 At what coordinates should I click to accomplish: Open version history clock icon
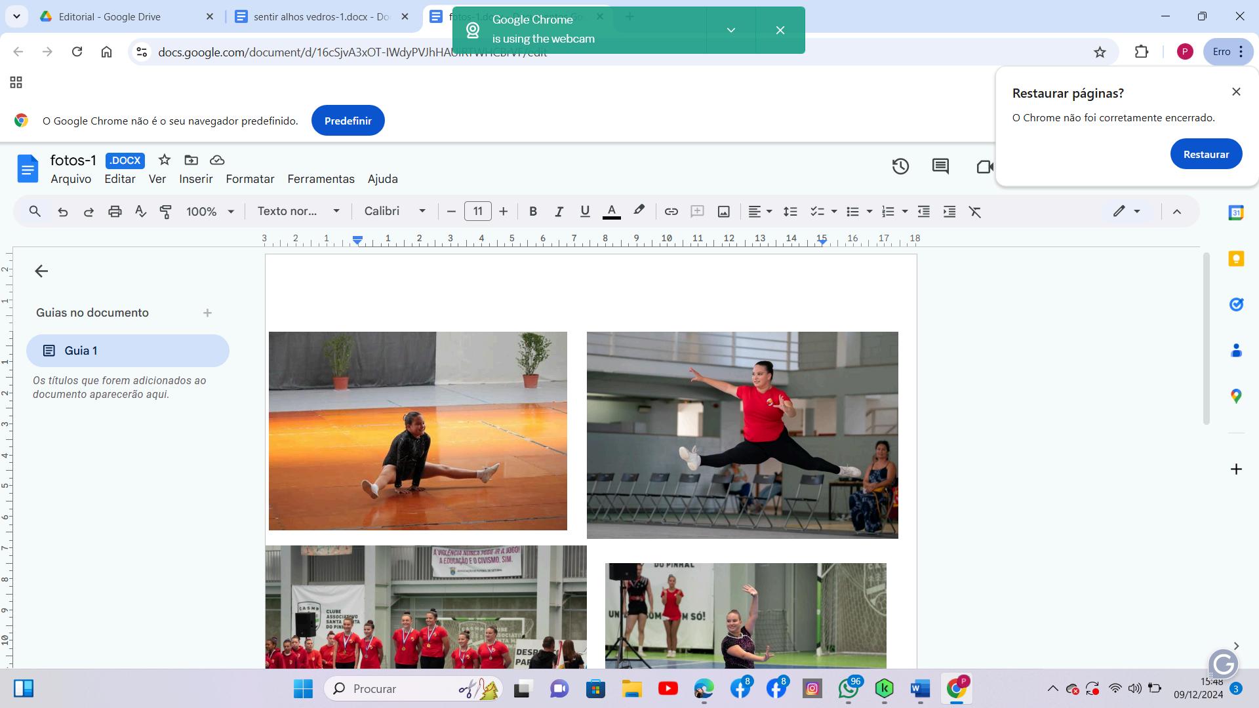tap(900, 167)
